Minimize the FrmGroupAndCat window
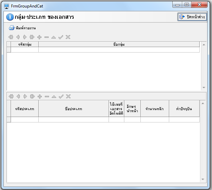 click(177, 5)
